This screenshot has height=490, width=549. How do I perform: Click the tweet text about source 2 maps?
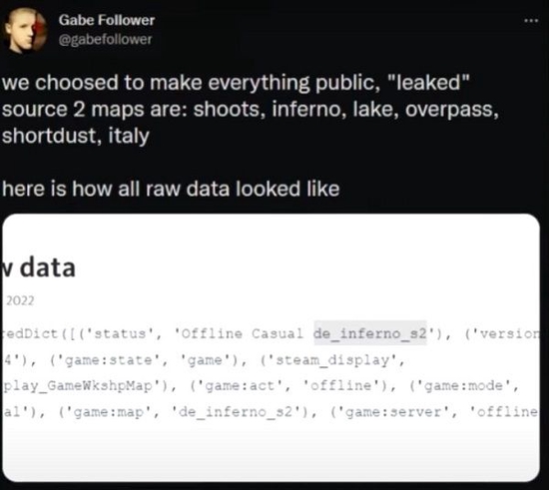click(x=250, y=109)
